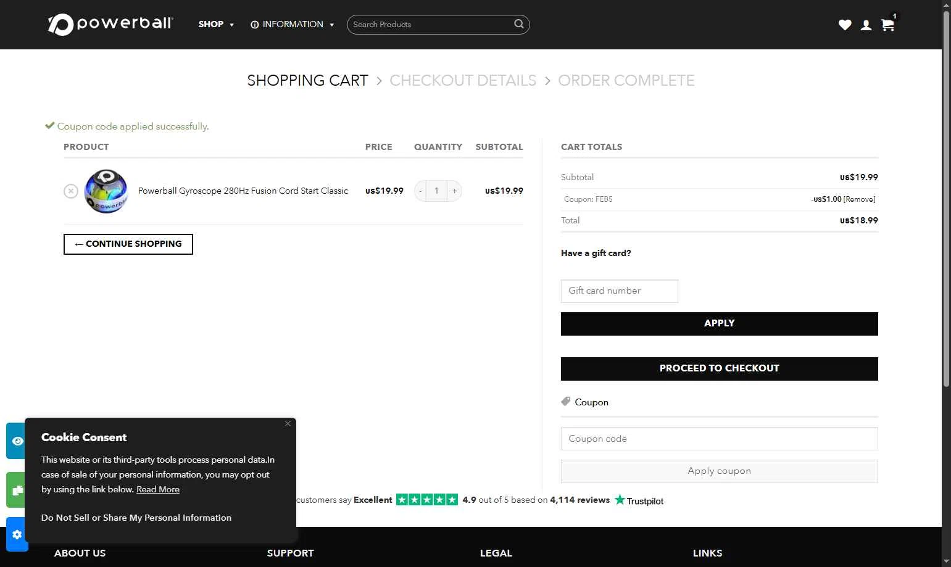Click the green documents sidebar icon
This screenshot has height=567, width=951.
pos(17,490)
